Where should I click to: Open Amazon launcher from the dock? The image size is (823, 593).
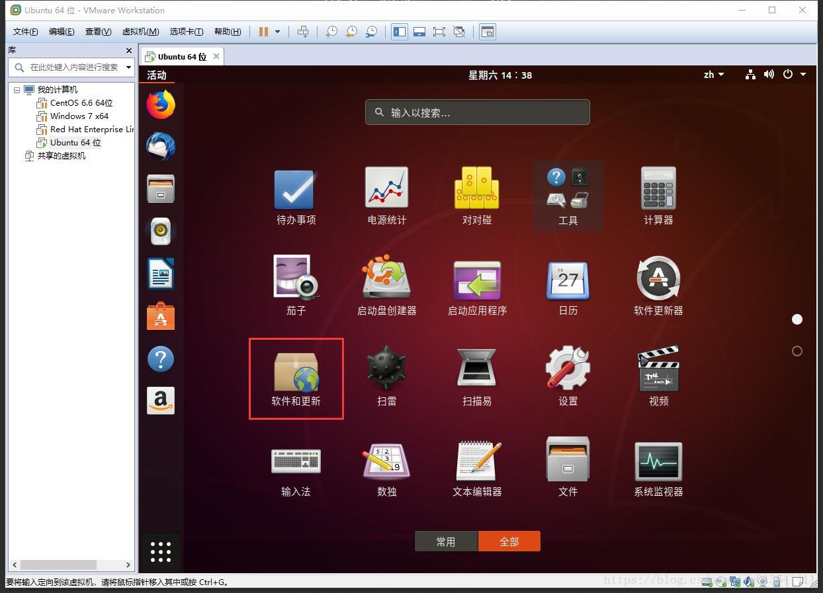161,401
